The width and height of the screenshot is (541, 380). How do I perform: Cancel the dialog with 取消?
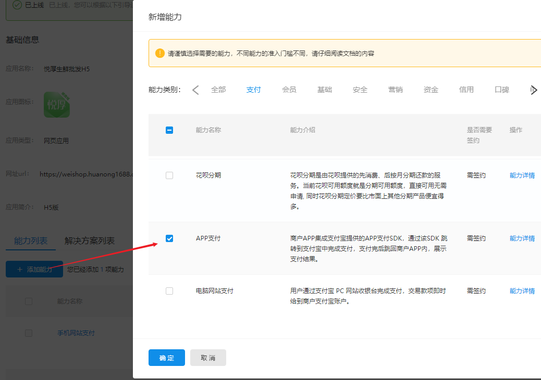point(208,358)
